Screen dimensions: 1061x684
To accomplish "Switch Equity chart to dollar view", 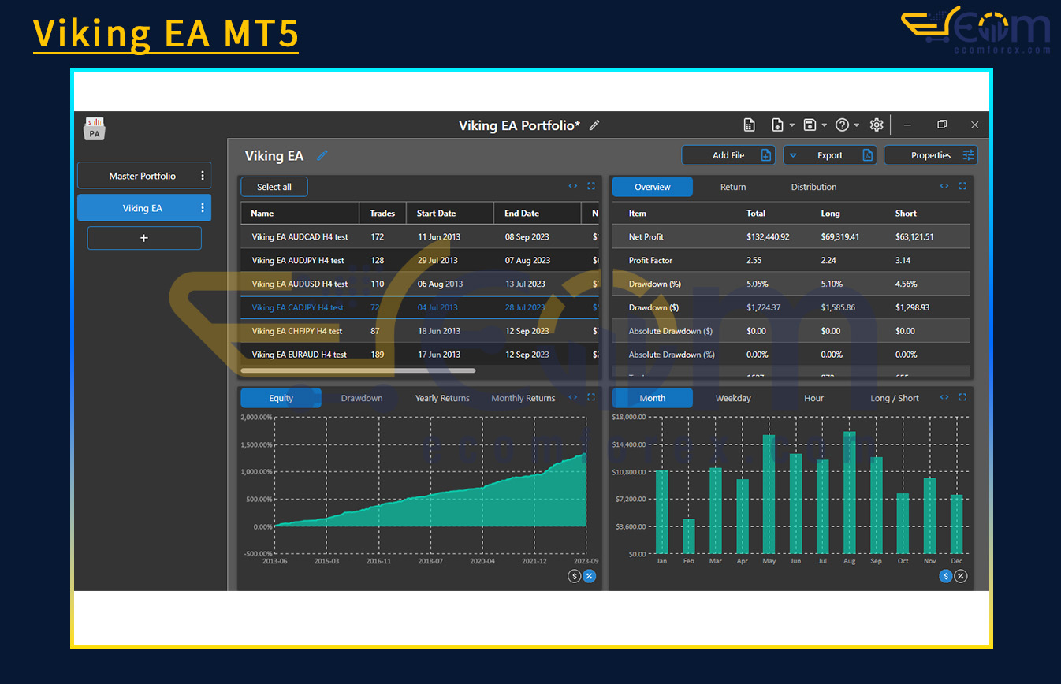I will pos(575,577).
